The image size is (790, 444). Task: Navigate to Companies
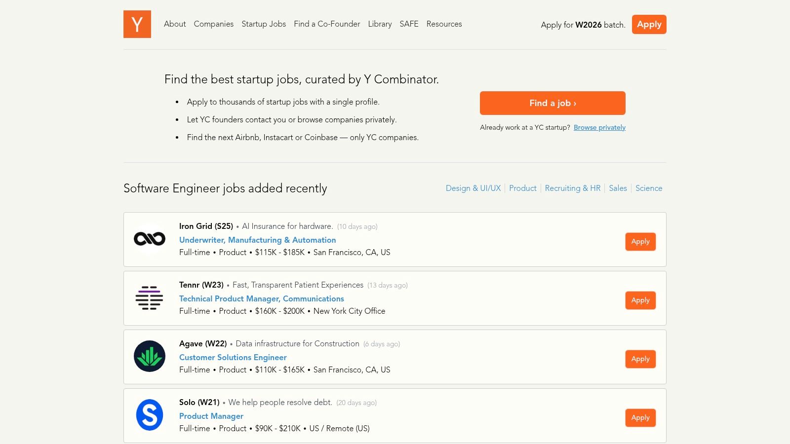(213, 24)
